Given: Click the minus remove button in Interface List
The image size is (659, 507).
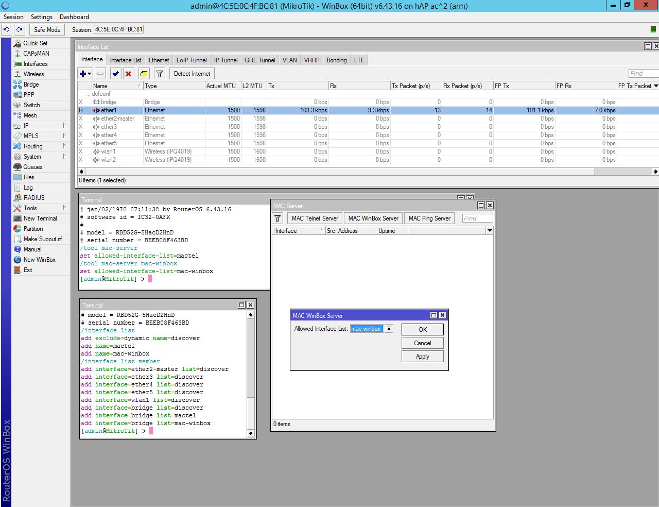Looking at the screenshot, I should point(100,74).
